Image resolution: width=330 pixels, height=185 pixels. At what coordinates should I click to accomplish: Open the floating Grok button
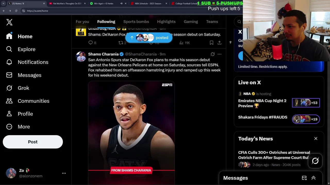(315, 161)
